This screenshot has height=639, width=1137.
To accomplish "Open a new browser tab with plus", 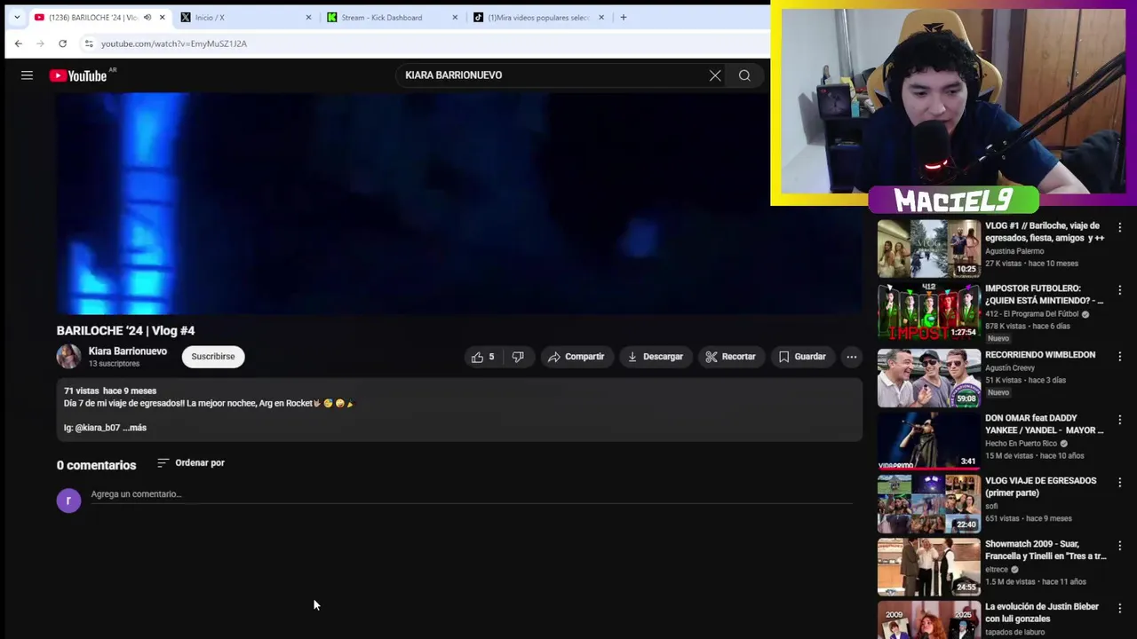I will 623,17.
